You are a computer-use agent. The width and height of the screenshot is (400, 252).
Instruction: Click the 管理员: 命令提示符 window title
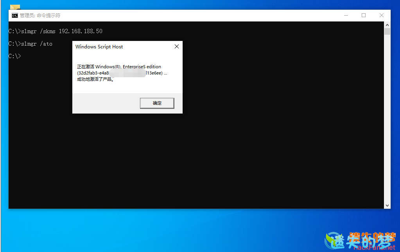click(x=40, y=16)
